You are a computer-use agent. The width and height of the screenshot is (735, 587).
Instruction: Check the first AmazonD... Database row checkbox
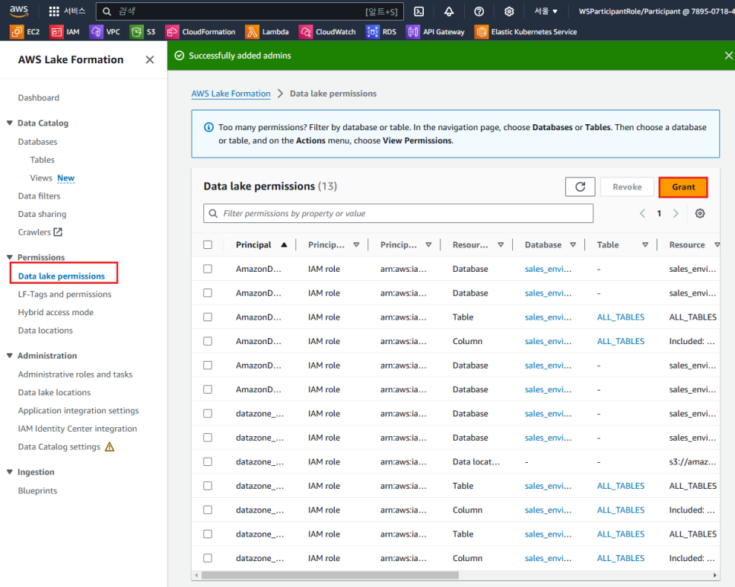pyautogui.click(x=208, y=269)
